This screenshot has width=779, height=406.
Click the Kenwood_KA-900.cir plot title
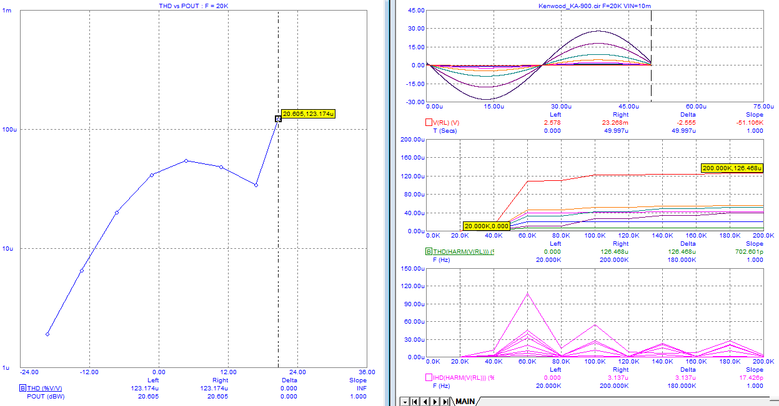595,6
